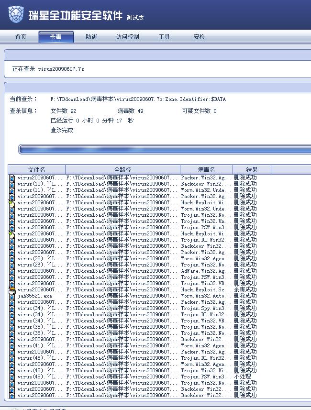Click the icon of the AdWare.Win32.Ag row
The height and width of the screenshot is (410, 311).
click(12, 271)
